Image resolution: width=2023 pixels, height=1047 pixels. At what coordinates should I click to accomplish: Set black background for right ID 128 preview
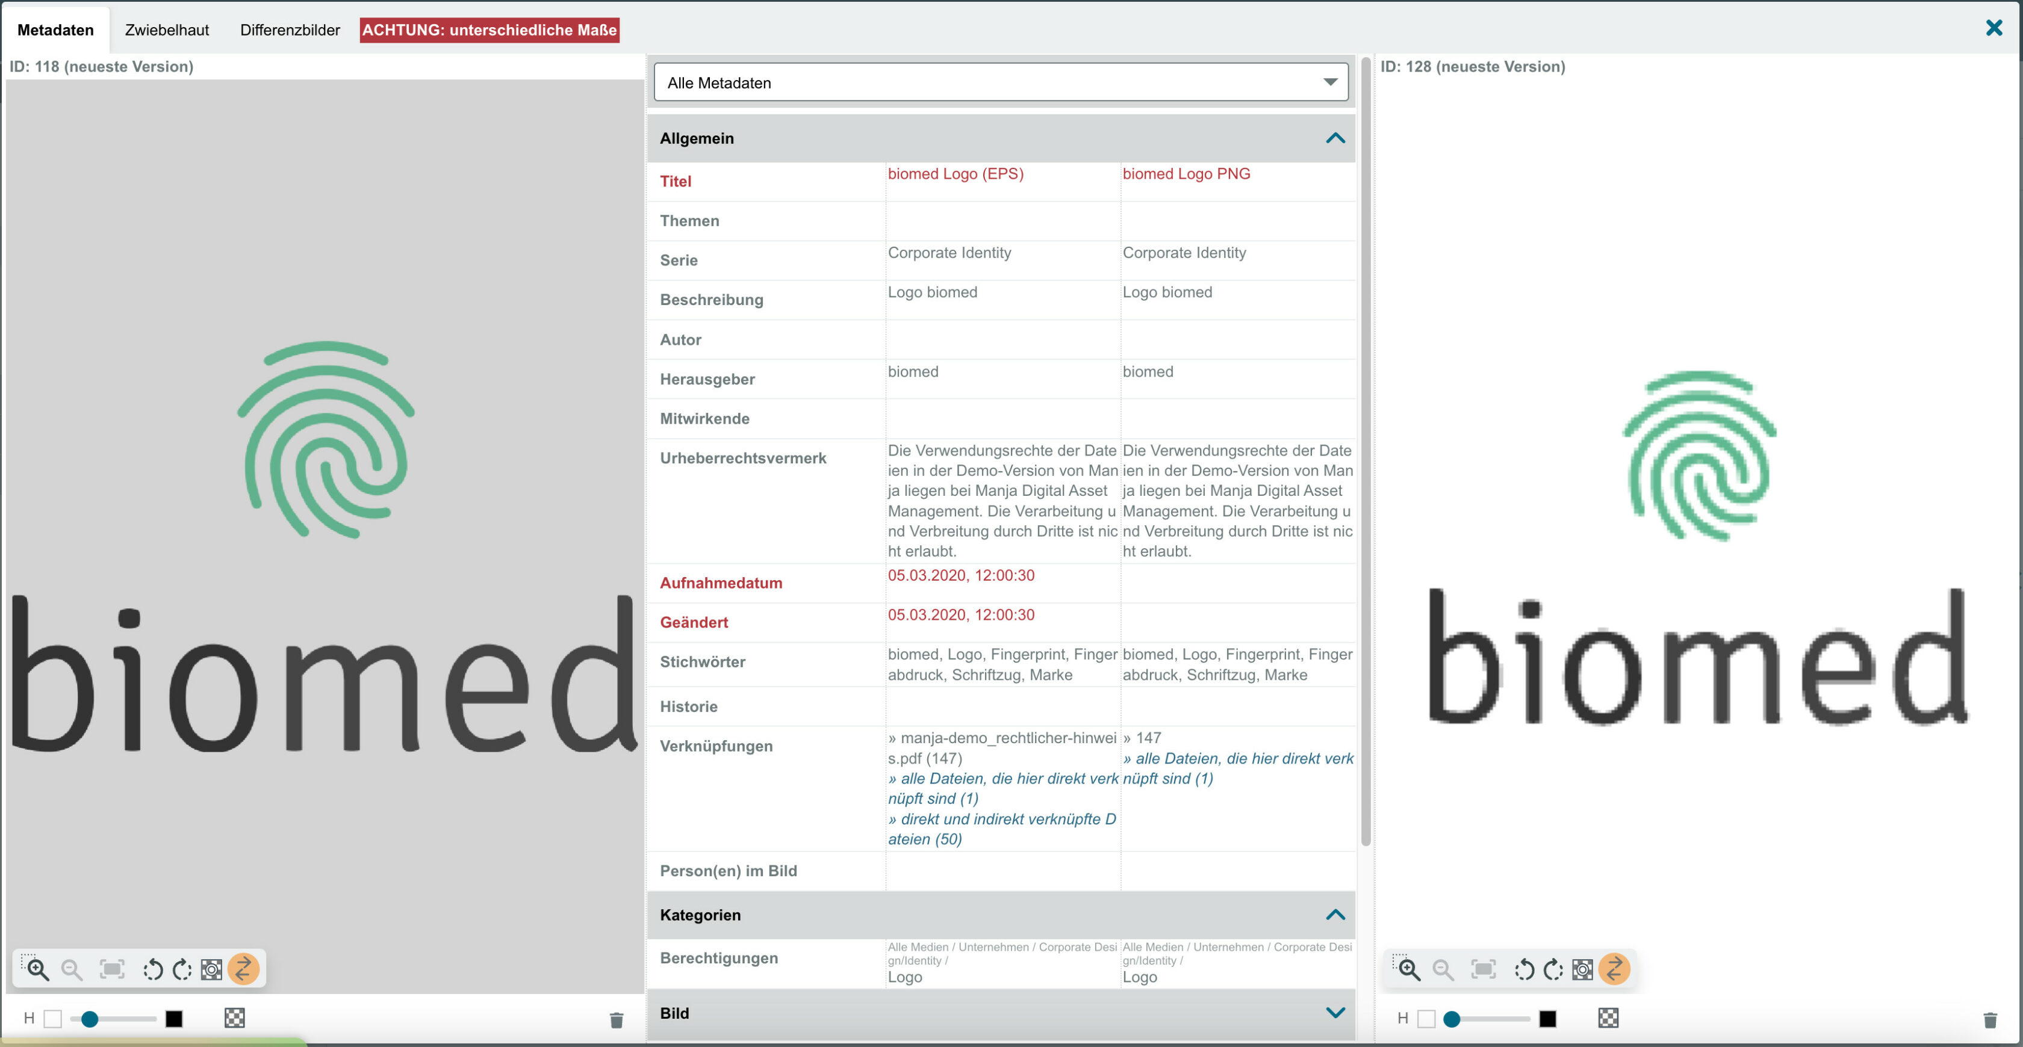click(x=1548, y=1019)
